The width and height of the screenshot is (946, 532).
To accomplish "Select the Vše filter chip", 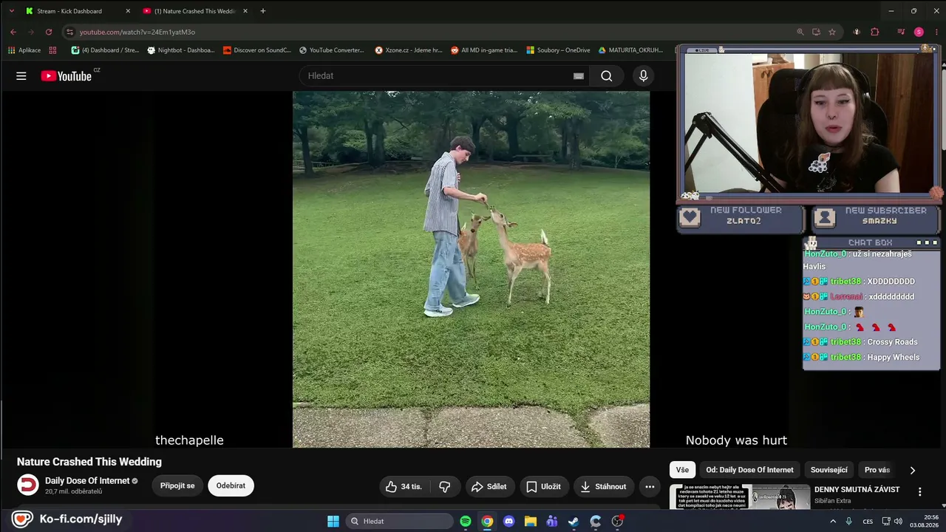I will coord(682,470).
